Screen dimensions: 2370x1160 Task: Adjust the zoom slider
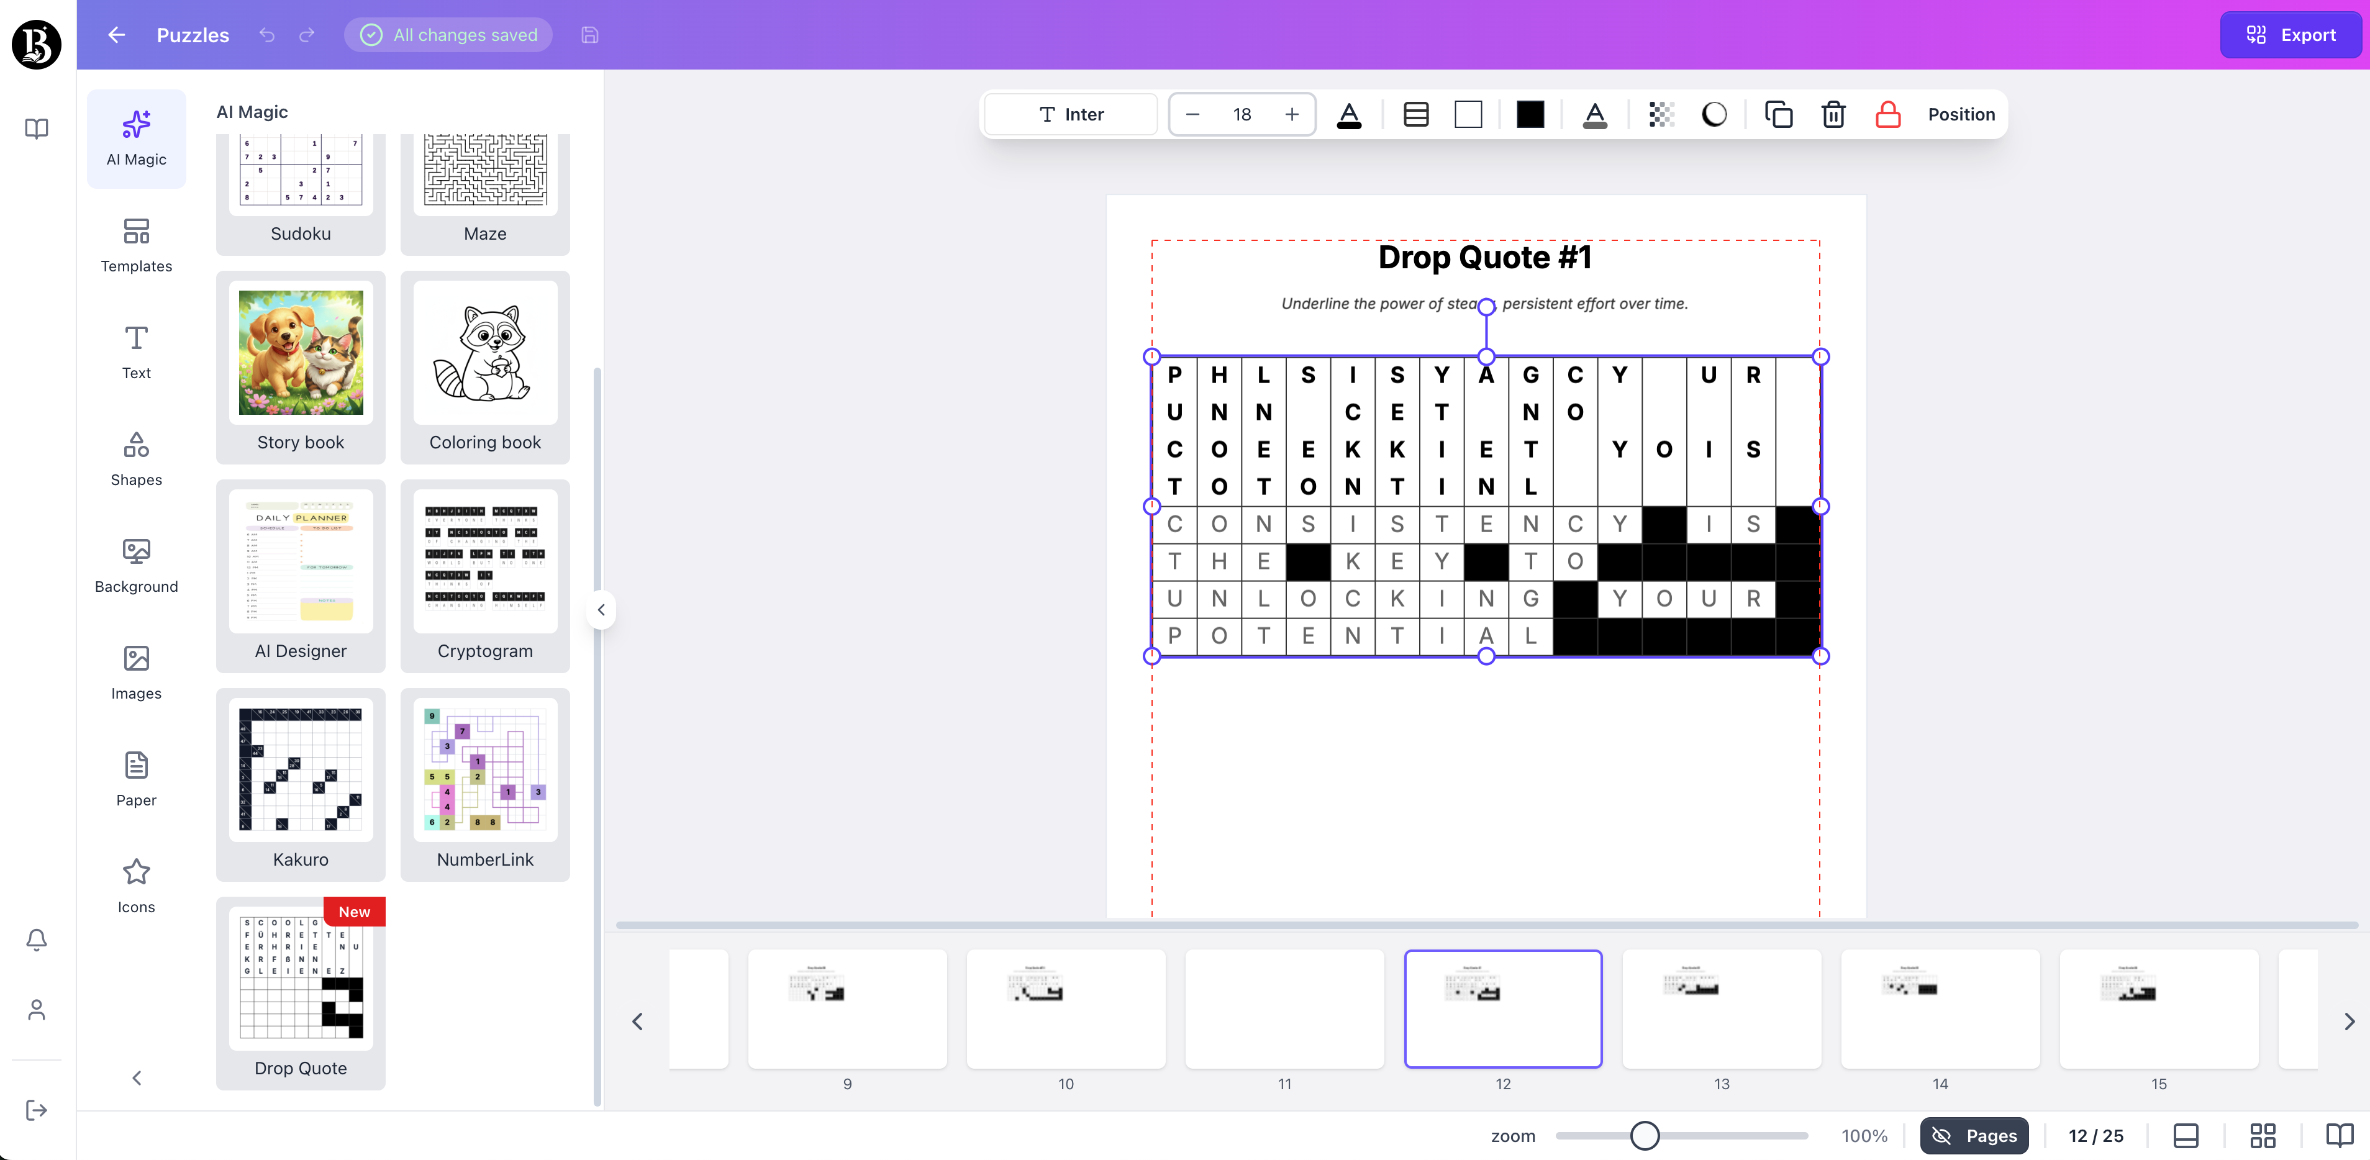pos(1646,1135)
